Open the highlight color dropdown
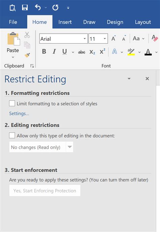 139,52
